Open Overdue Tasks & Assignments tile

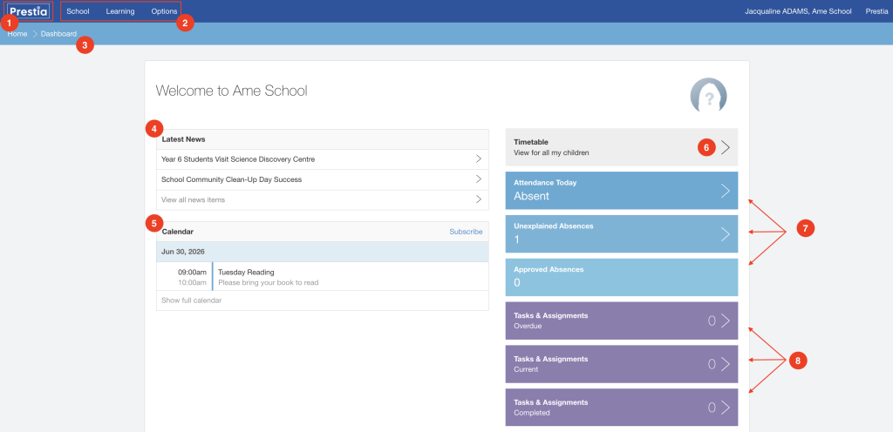tap(621, 321)
